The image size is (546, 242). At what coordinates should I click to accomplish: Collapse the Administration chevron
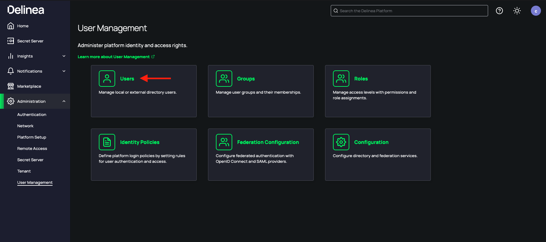point(64,101)
